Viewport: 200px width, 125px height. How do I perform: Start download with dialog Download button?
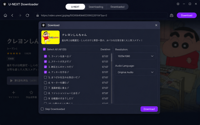click(x=149, y=109)
